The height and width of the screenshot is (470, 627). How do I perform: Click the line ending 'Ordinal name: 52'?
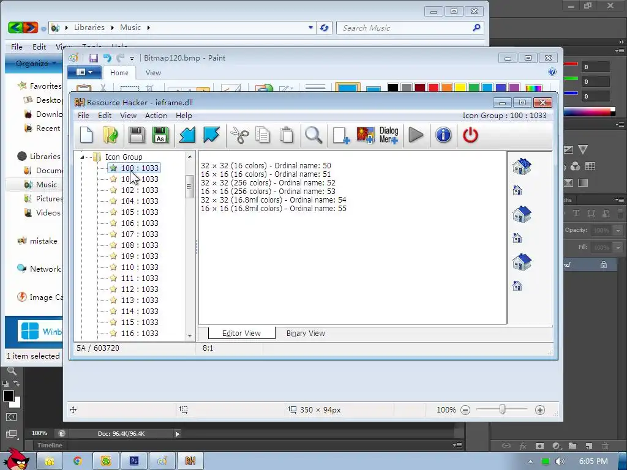268,183
